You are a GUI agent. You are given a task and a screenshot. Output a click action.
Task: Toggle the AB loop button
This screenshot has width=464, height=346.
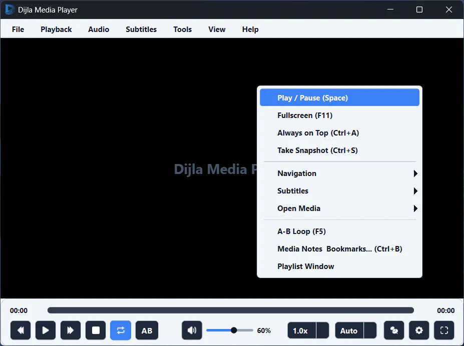click(147, 330)
